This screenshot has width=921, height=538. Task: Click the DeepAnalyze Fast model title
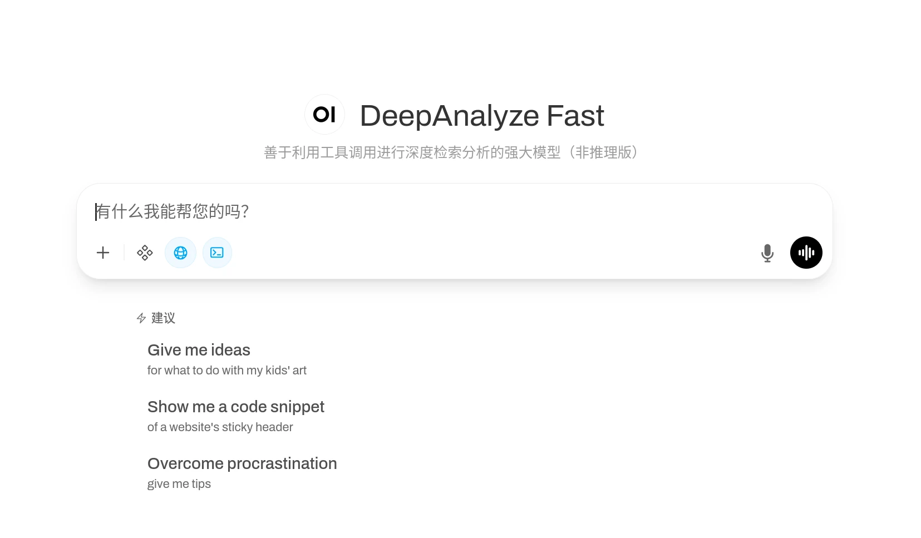click(x=481, y=116)
